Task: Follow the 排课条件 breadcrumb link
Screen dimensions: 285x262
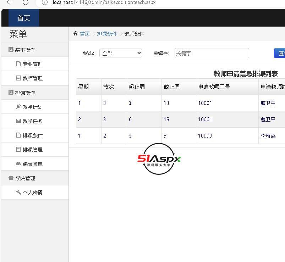Action: coord(107,34)
